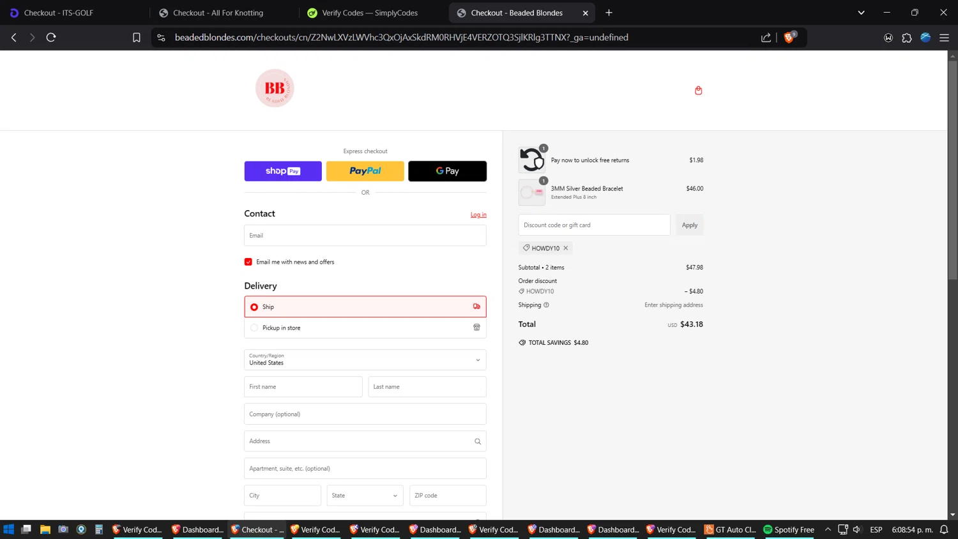Pay with Shop Pay button
The image size is (958, 539).
283,171
